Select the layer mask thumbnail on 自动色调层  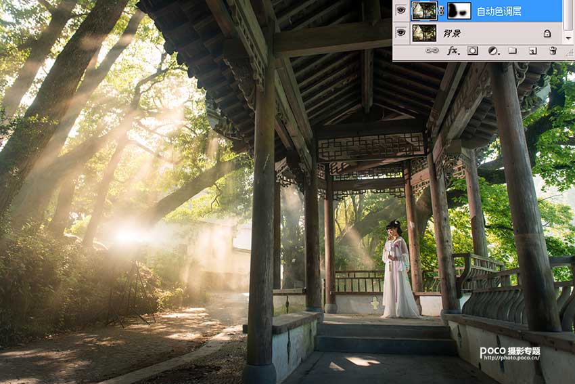[x=459, y=10]
